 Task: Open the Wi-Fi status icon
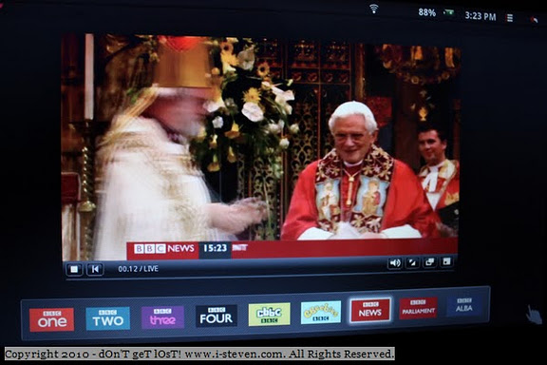pos(374,9)
